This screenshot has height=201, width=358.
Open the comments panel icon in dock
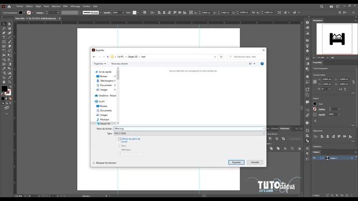click(307, 102)
